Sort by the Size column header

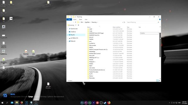point(140,27)
